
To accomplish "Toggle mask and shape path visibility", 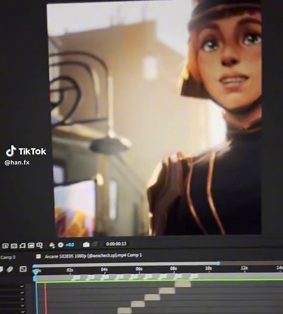I will tap(23, 246).
